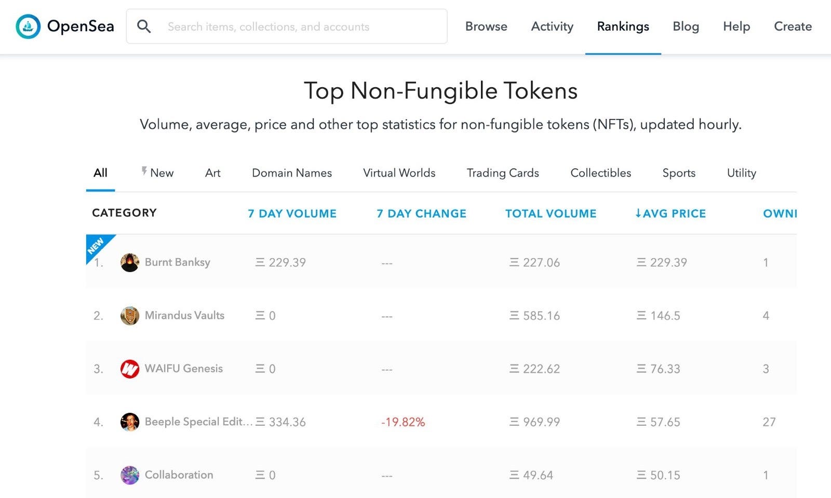
Task: Open the Browse menu item
Action: coord(486,26)
